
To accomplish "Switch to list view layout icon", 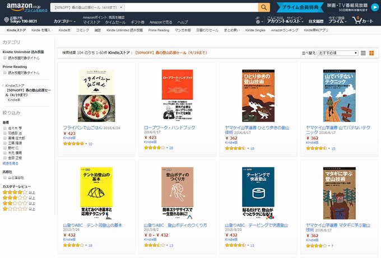I will pyautogui.click(x=363, y=53).
